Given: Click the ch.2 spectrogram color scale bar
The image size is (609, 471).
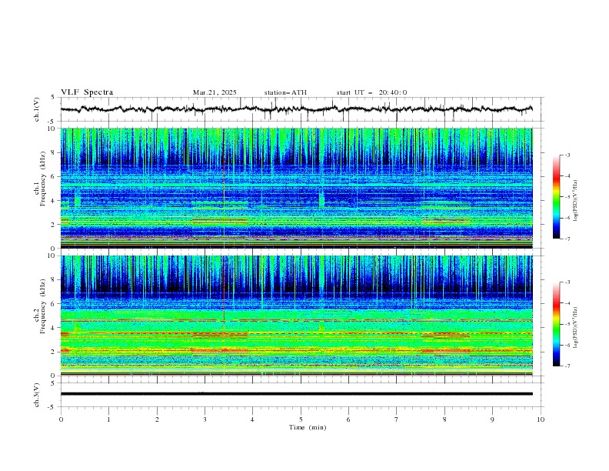Looking at the screenshot, I should (557, 324).
